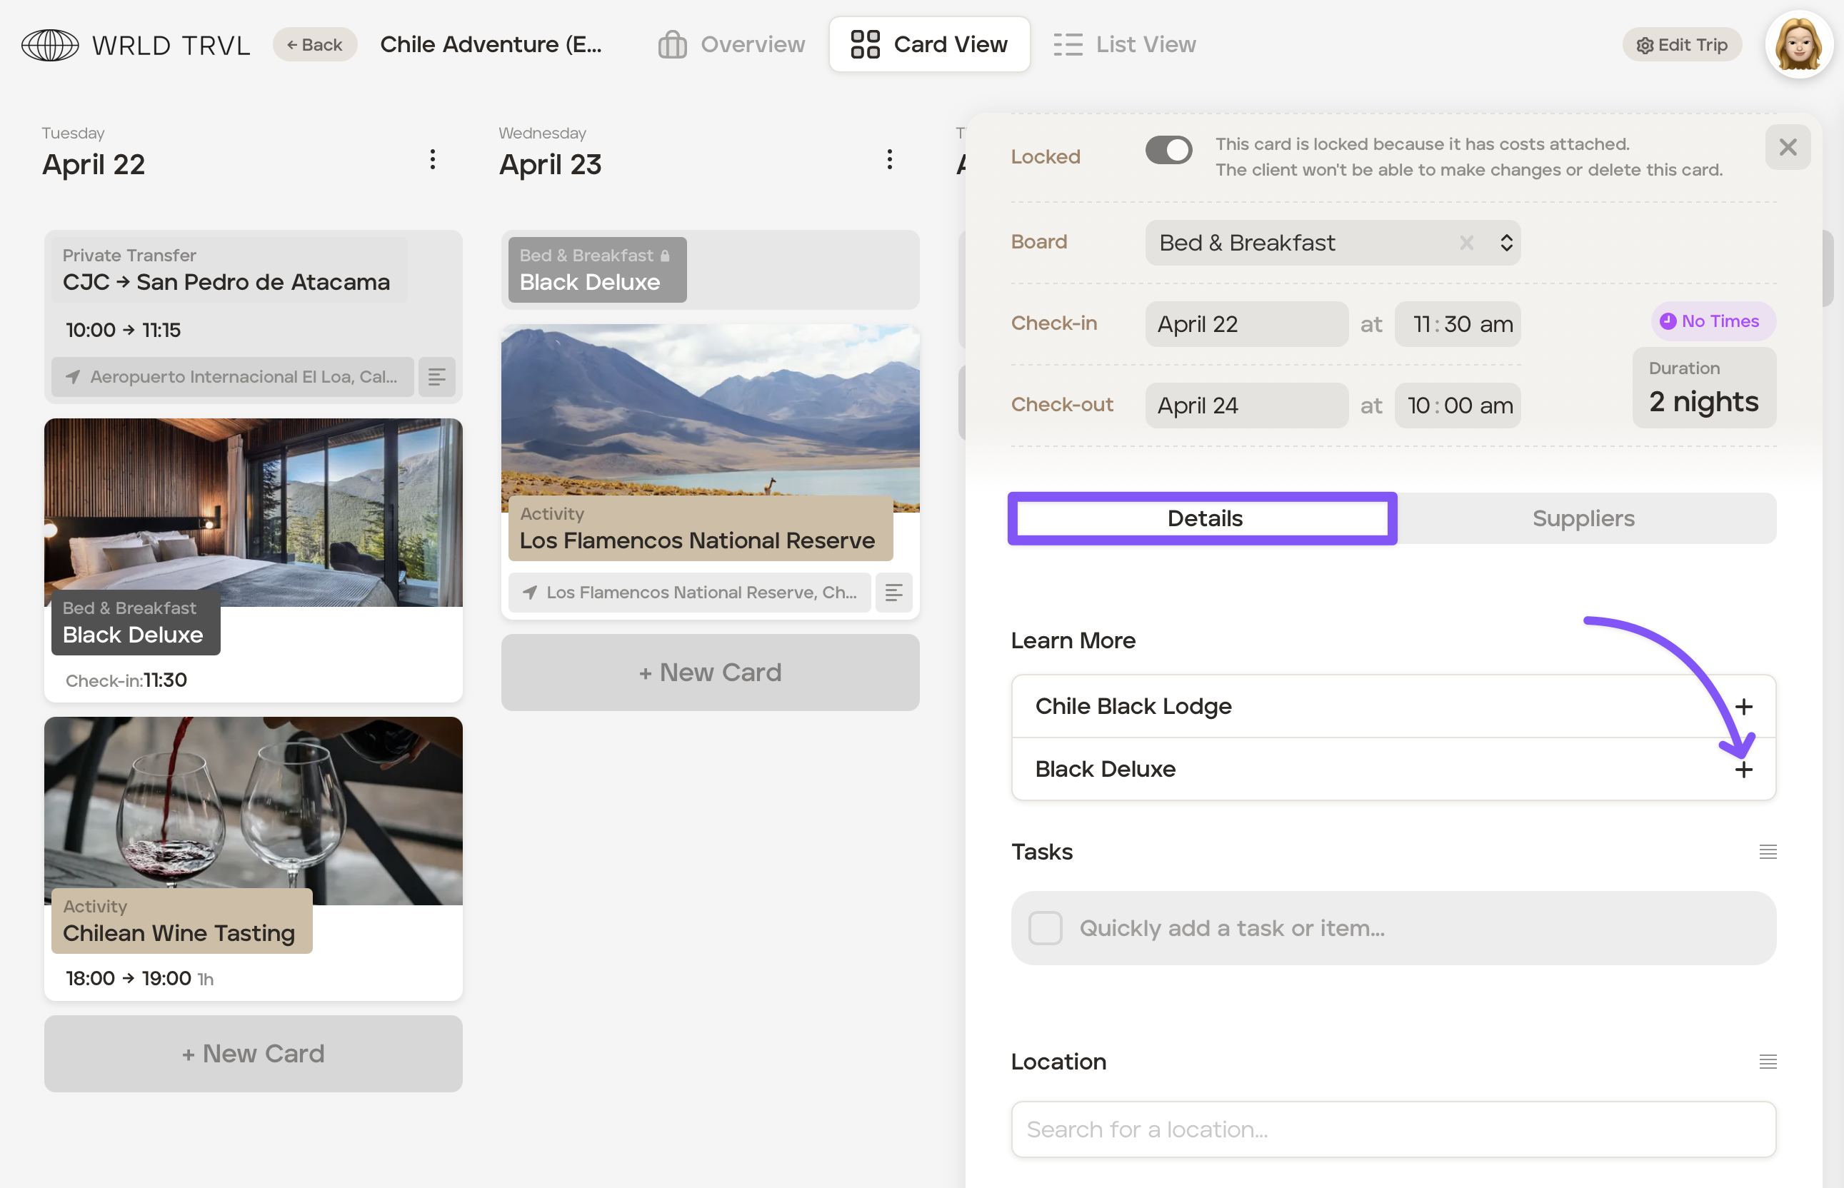Viewport: 1844px width, 1188px height.
Task: Open the Location section menu icon
Action: pos(1768,1062)
